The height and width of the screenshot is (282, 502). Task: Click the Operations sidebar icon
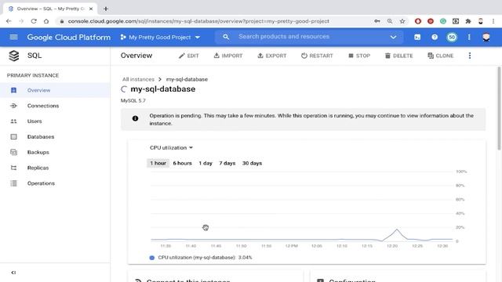click(13, 183)
